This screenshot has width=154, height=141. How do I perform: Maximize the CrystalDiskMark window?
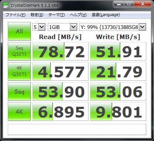pyautogui.click(x=129, y=4)
